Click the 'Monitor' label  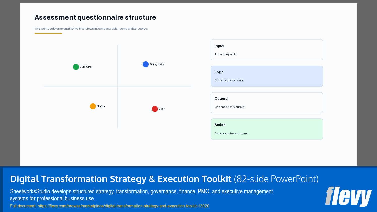click(x=101, y=106)
